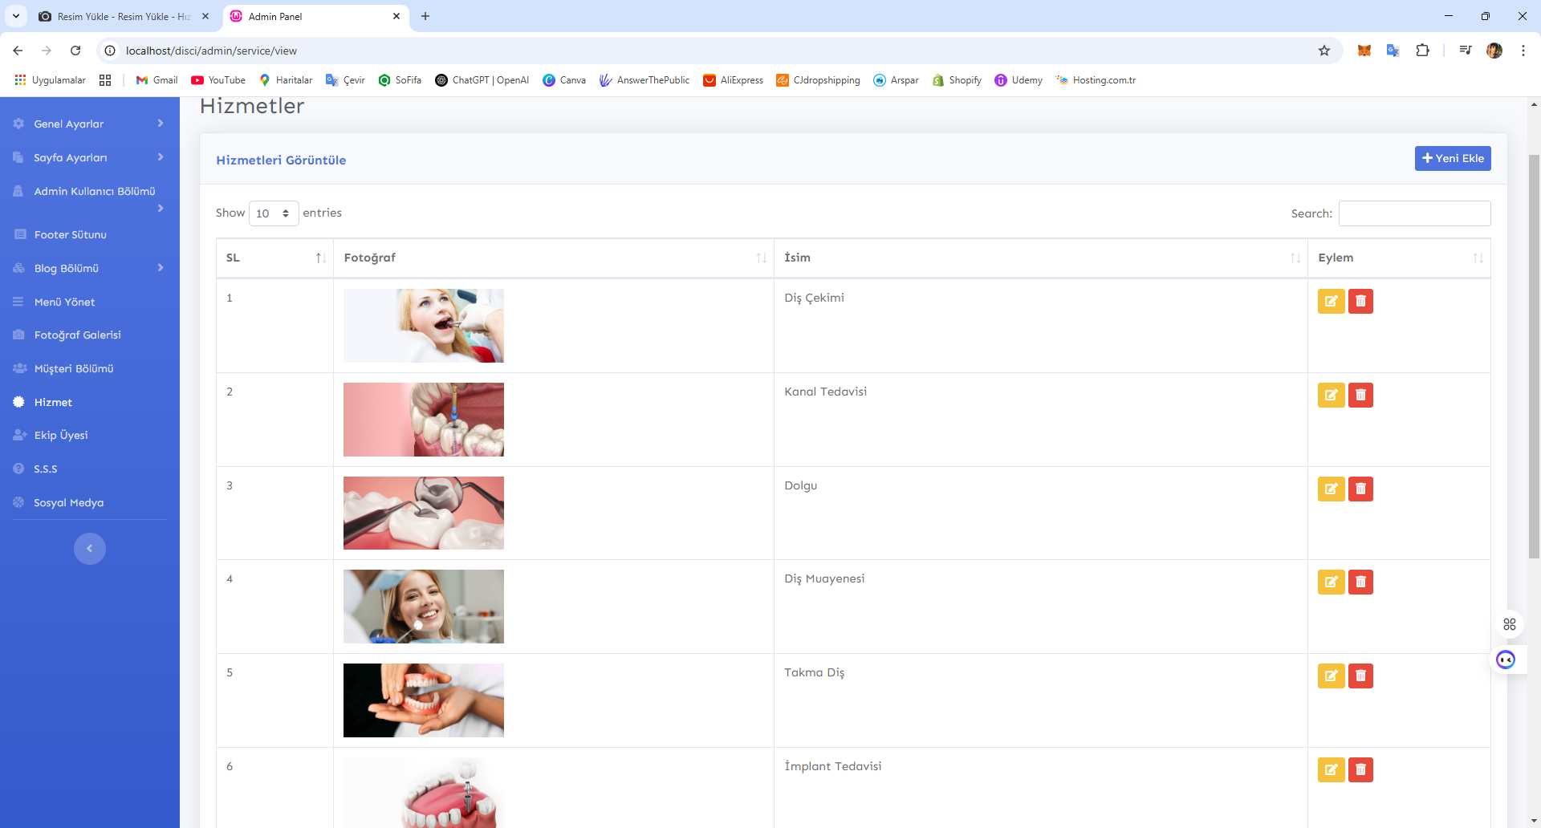Click the edit icon for Diş Çekimi
Image resolution: width=1541 pixels, height=828 pixels.
click(x=1331, y=302)
